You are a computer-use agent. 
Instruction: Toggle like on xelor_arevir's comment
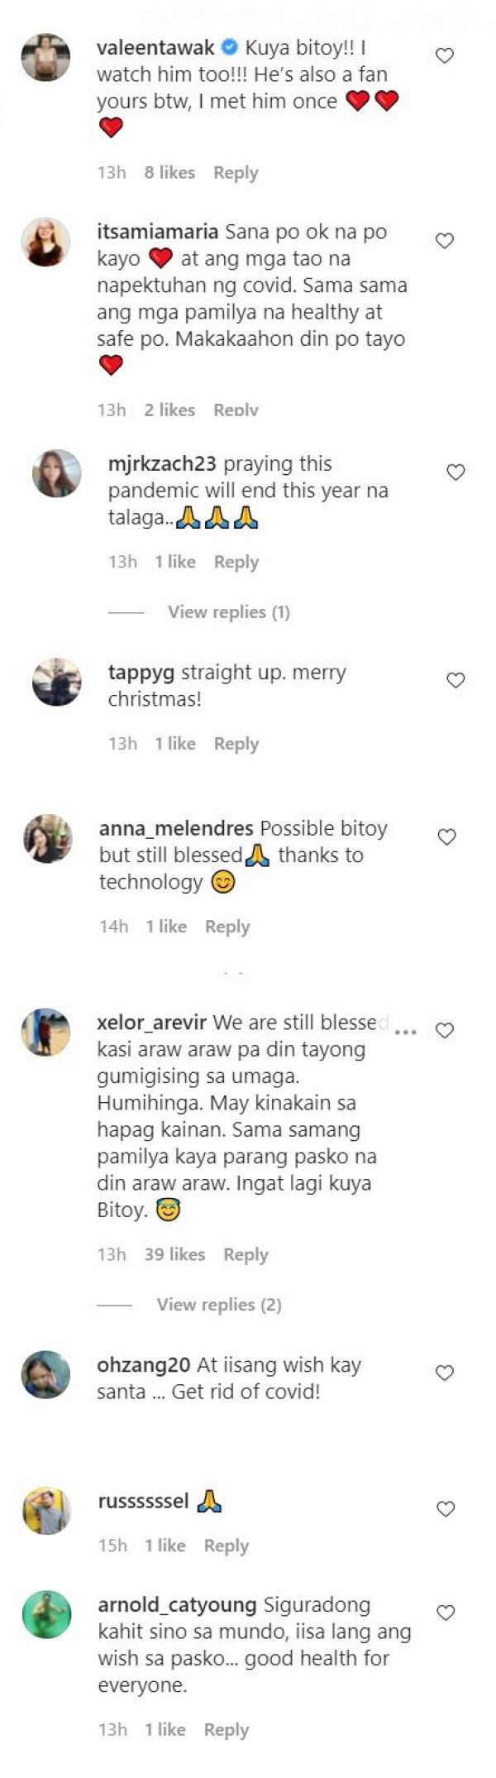tap(445, 1031)
